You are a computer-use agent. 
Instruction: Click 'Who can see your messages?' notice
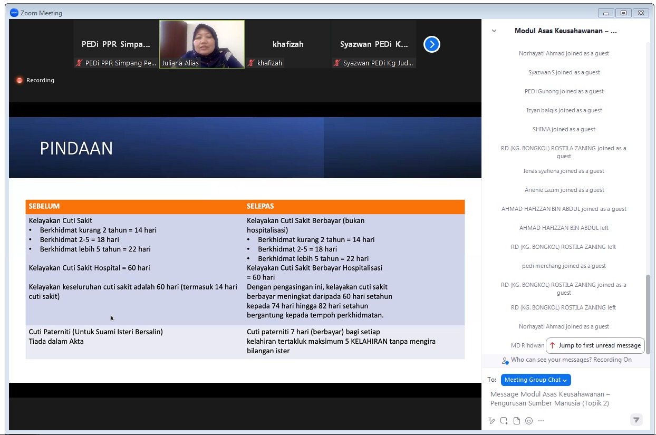571,360
